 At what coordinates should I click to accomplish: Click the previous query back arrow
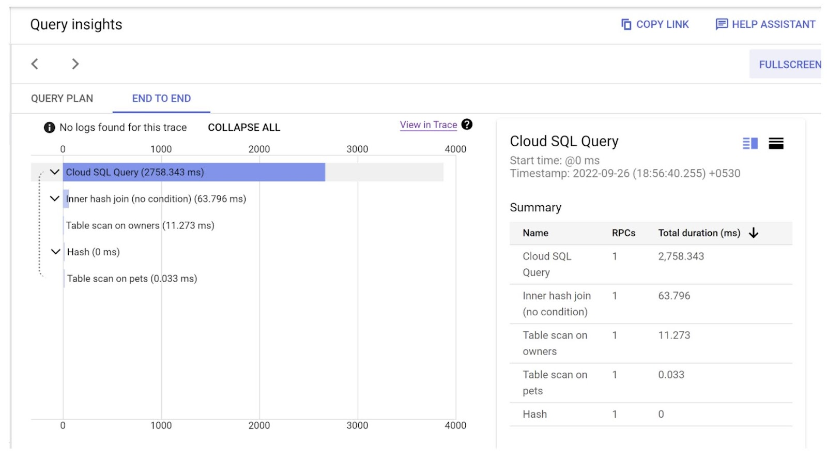coord(35,64)
